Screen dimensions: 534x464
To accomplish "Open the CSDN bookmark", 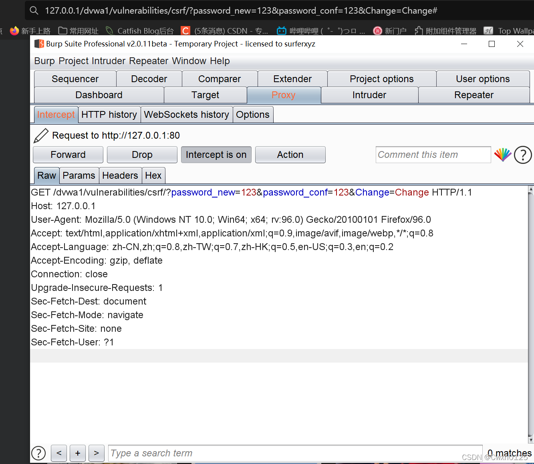I will point(224,31).
